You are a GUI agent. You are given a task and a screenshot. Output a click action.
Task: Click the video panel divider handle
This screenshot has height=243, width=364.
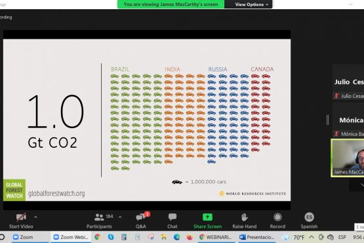tap(327, 120)
